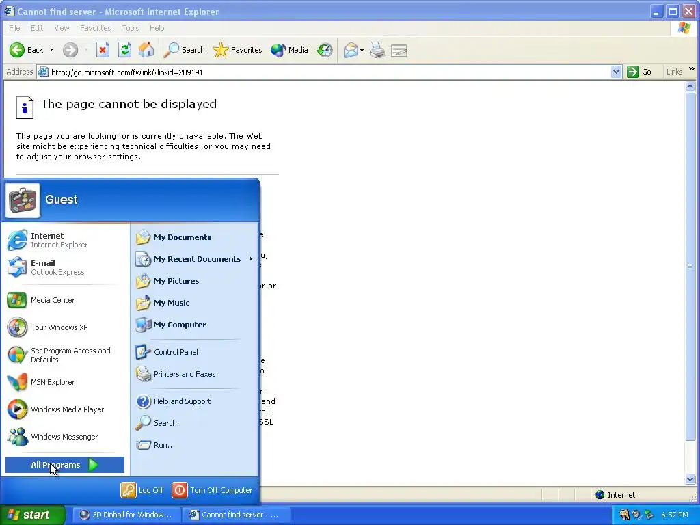Click the Guest user picture
This screenshot has width=700, height=525.
tap(23, 200)
